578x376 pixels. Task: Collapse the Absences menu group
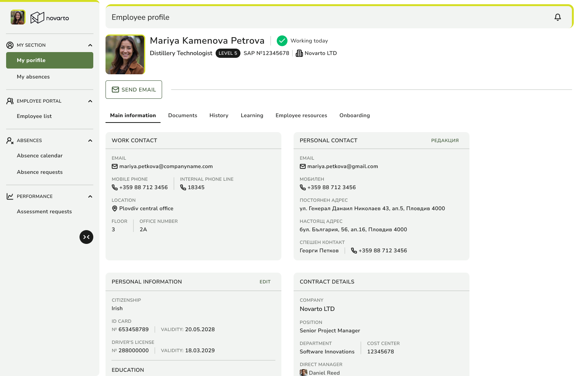pos(90,141)
